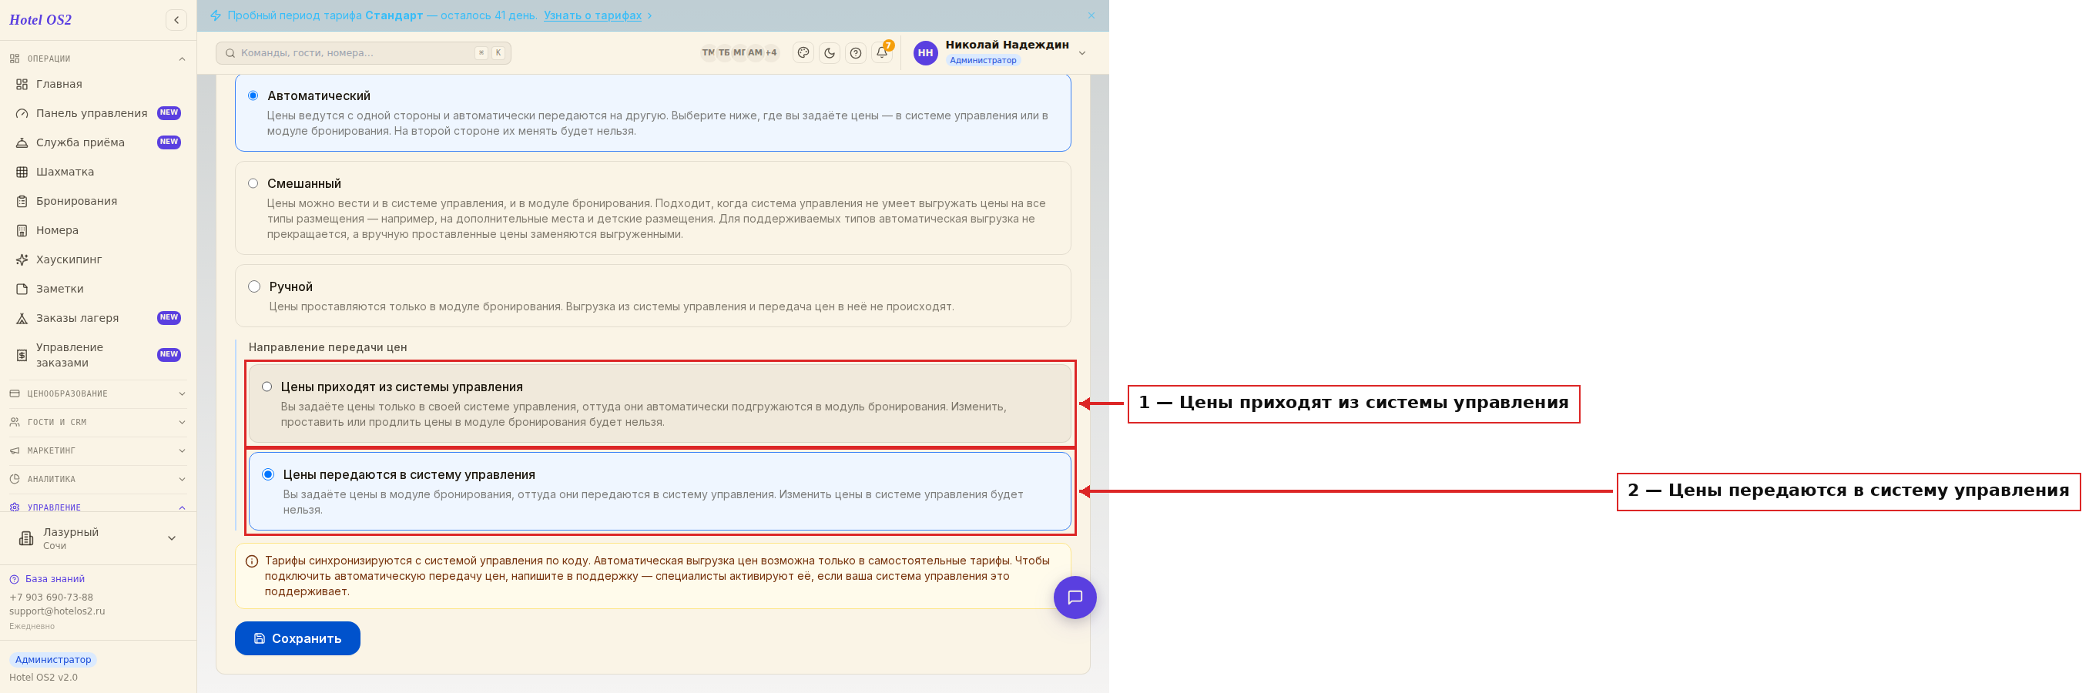Click the Сохранить button
Image resolution: width=2099 pixels, height=693 pixels.
click(x=297, y=638)
